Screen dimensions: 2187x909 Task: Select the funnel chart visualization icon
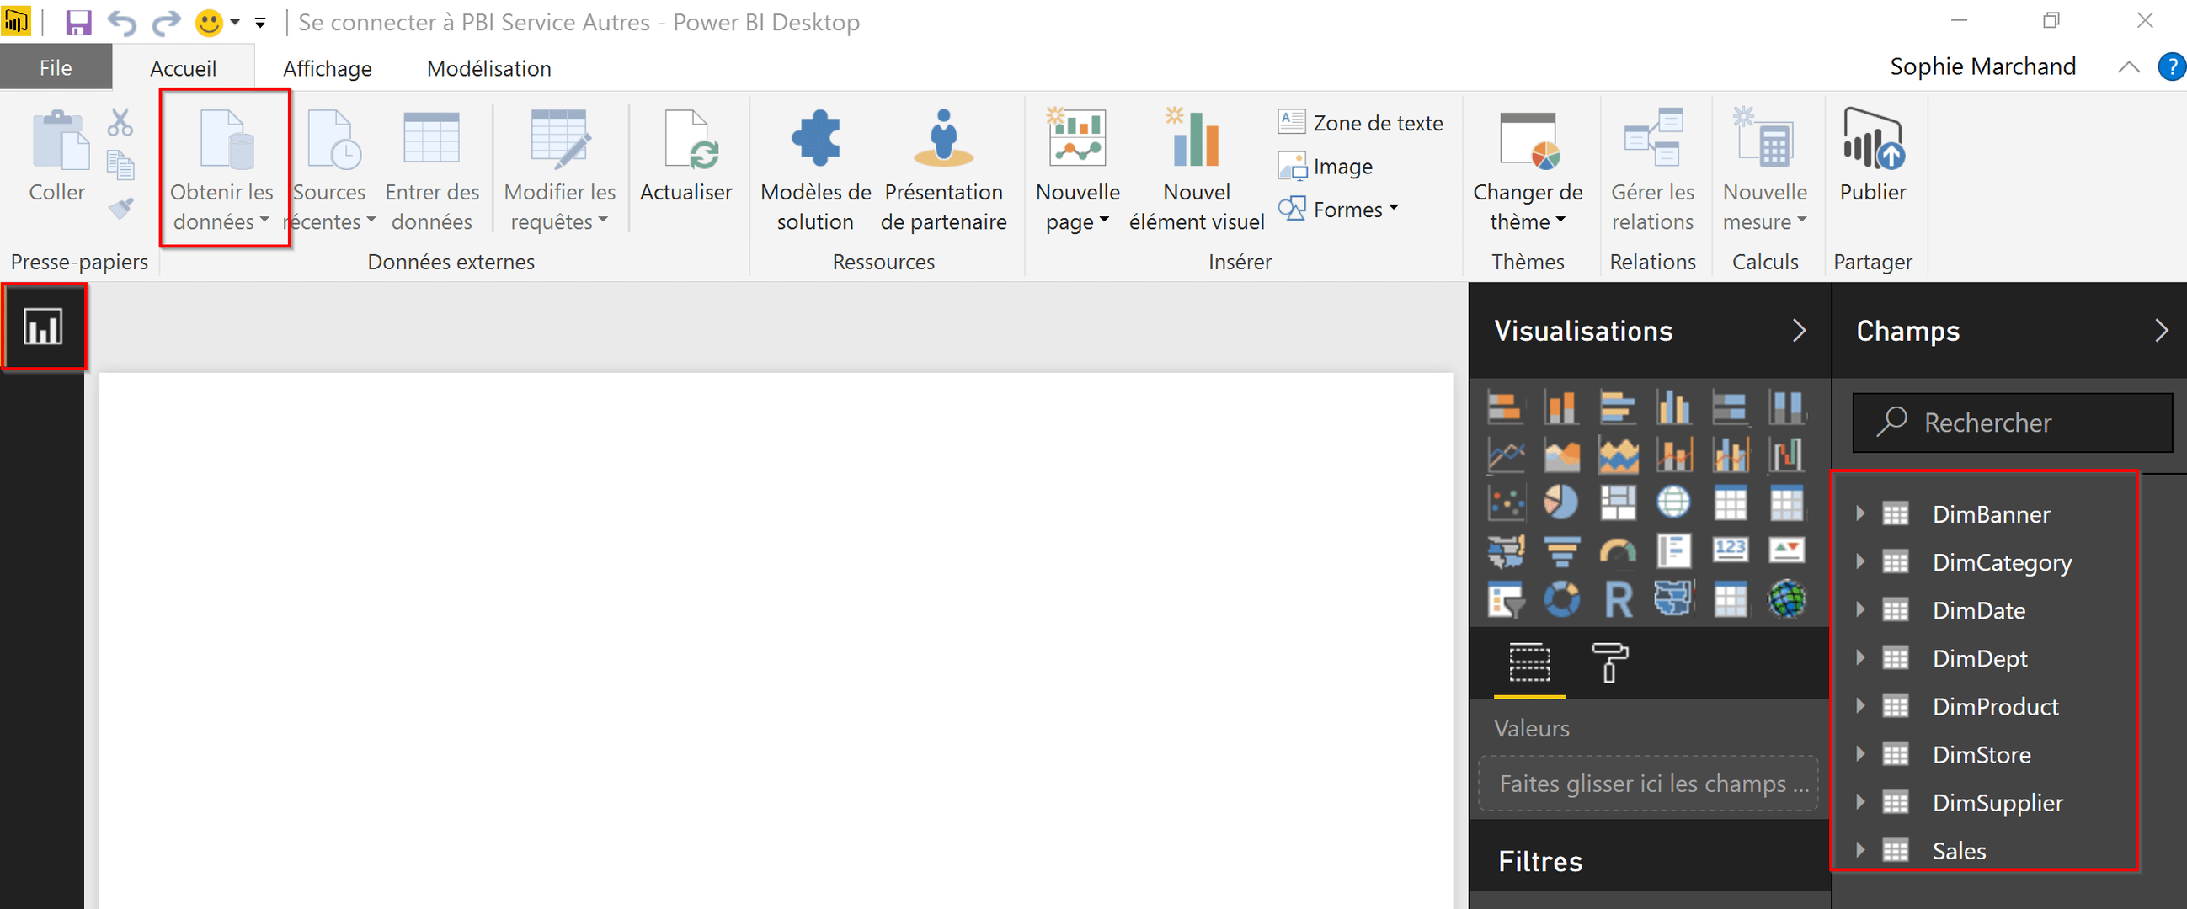pos(1560,551)
